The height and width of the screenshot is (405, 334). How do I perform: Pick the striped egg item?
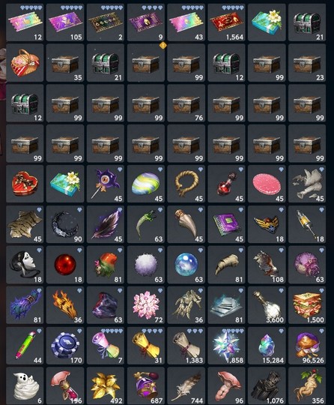[146, 184]
